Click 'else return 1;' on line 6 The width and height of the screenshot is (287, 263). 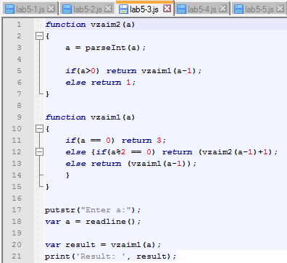tap(101, 83)
